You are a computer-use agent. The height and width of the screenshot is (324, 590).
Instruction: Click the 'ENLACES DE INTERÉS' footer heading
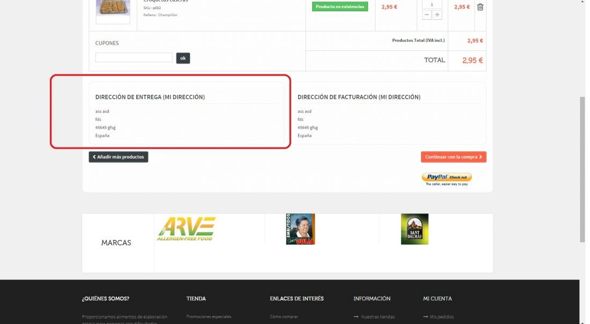pyautogui.click(x=297, y=299)
